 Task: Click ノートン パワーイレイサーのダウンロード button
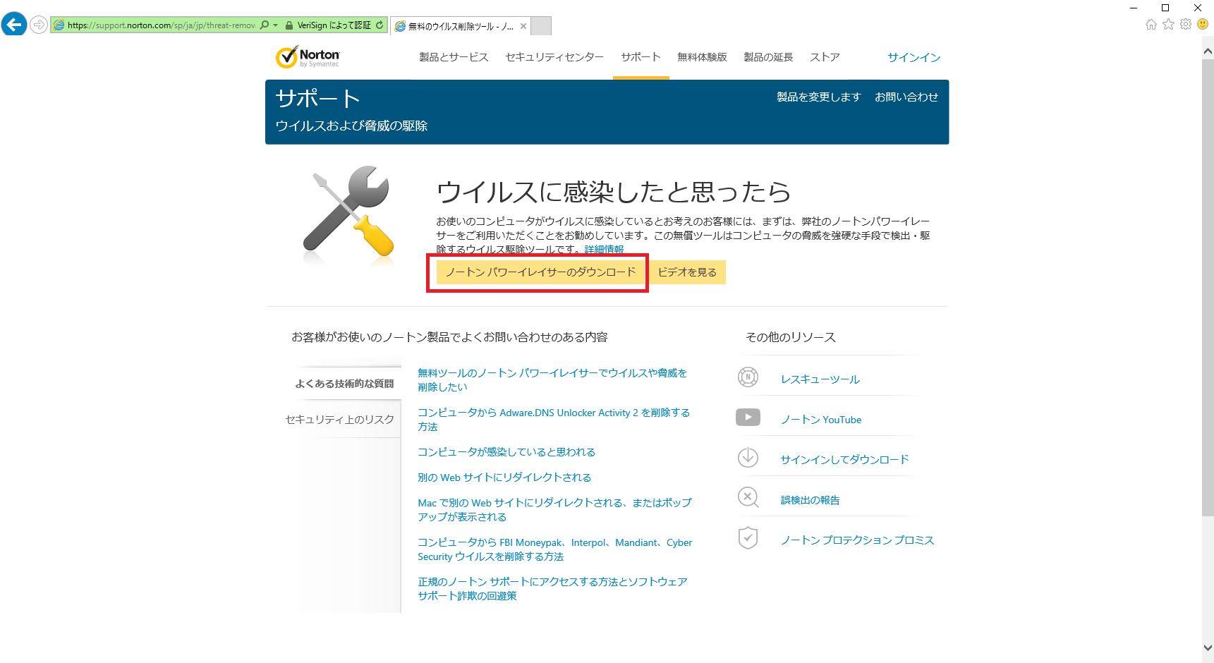(x=541, y=272)
